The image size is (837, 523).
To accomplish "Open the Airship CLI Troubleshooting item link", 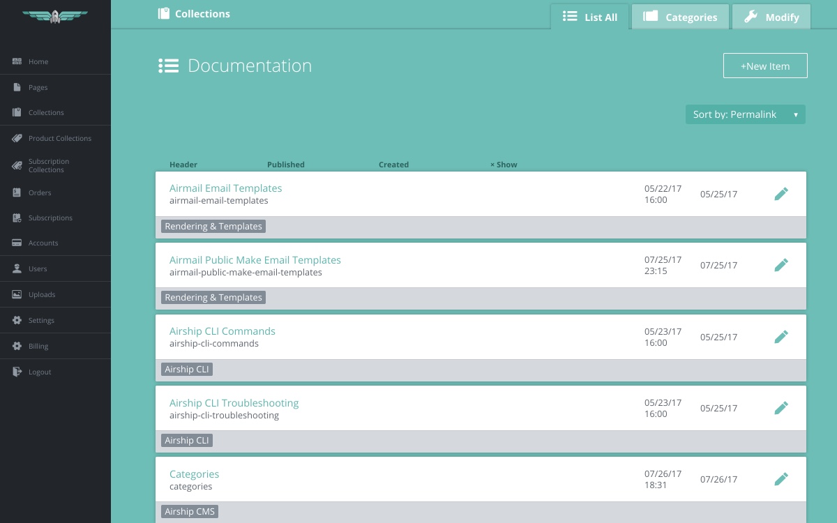I will point(234,403).
